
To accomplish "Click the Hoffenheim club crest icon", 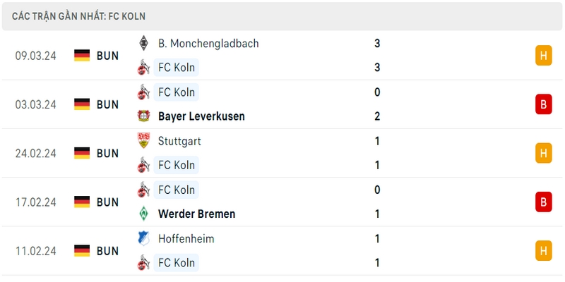I will coord(143,238).
